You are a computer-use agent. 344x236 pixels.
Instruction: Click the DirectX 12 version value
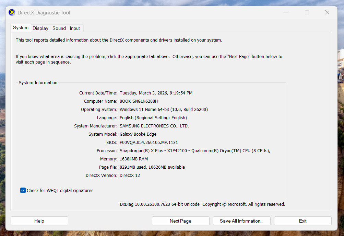tap(130, 175)
